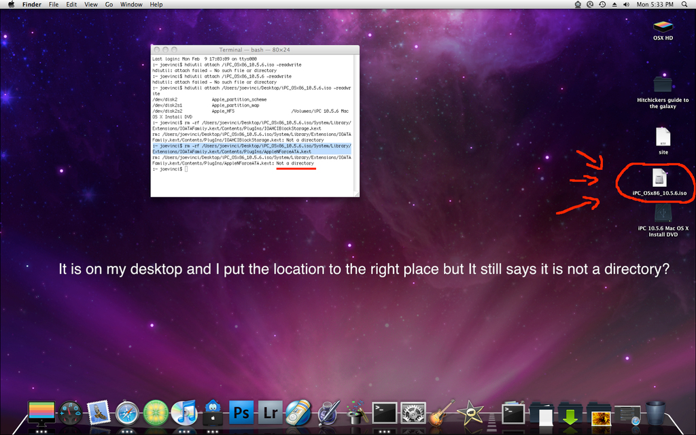
Task: Click the highlighted rm -rf AppleNForceATA command
Action: (x=251, y=149)
